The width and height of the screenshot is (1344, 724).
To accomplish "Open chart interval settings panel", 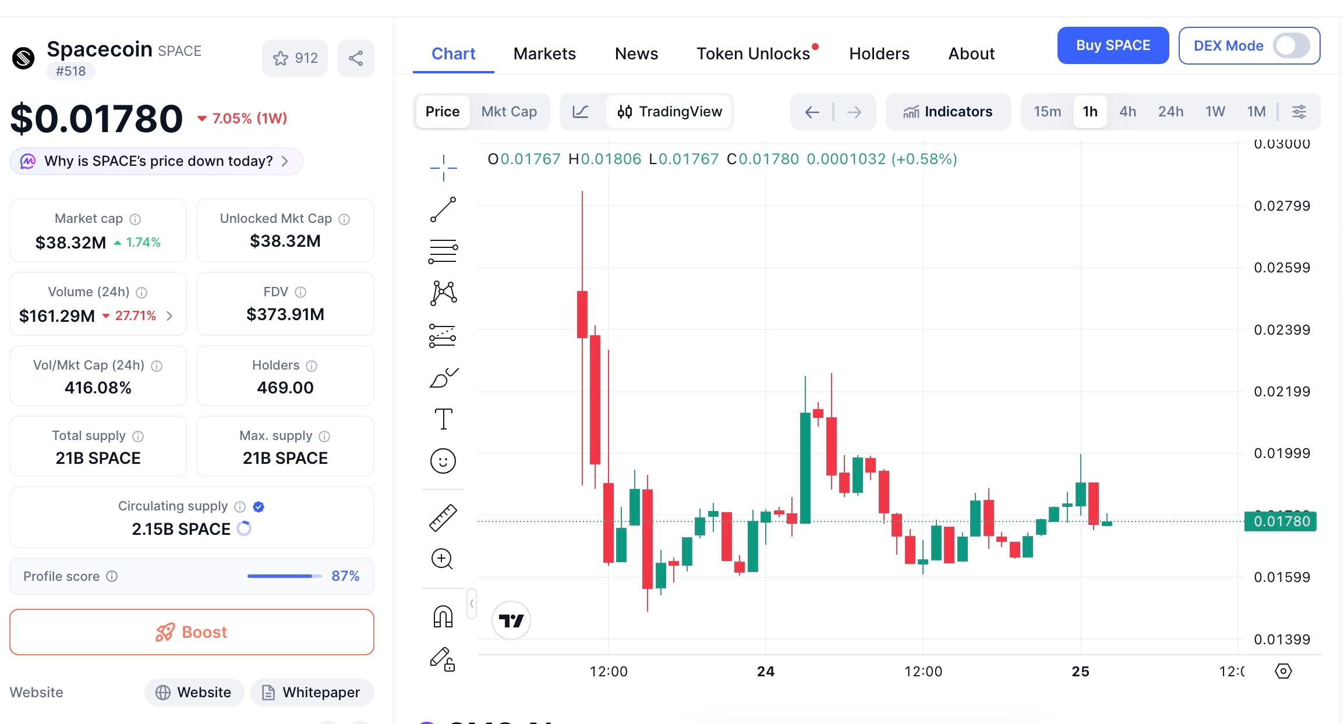I will click(x=1299, y=111).
